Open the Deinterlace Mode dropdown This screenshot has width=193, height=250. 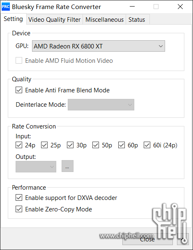[x=101, y=105]
